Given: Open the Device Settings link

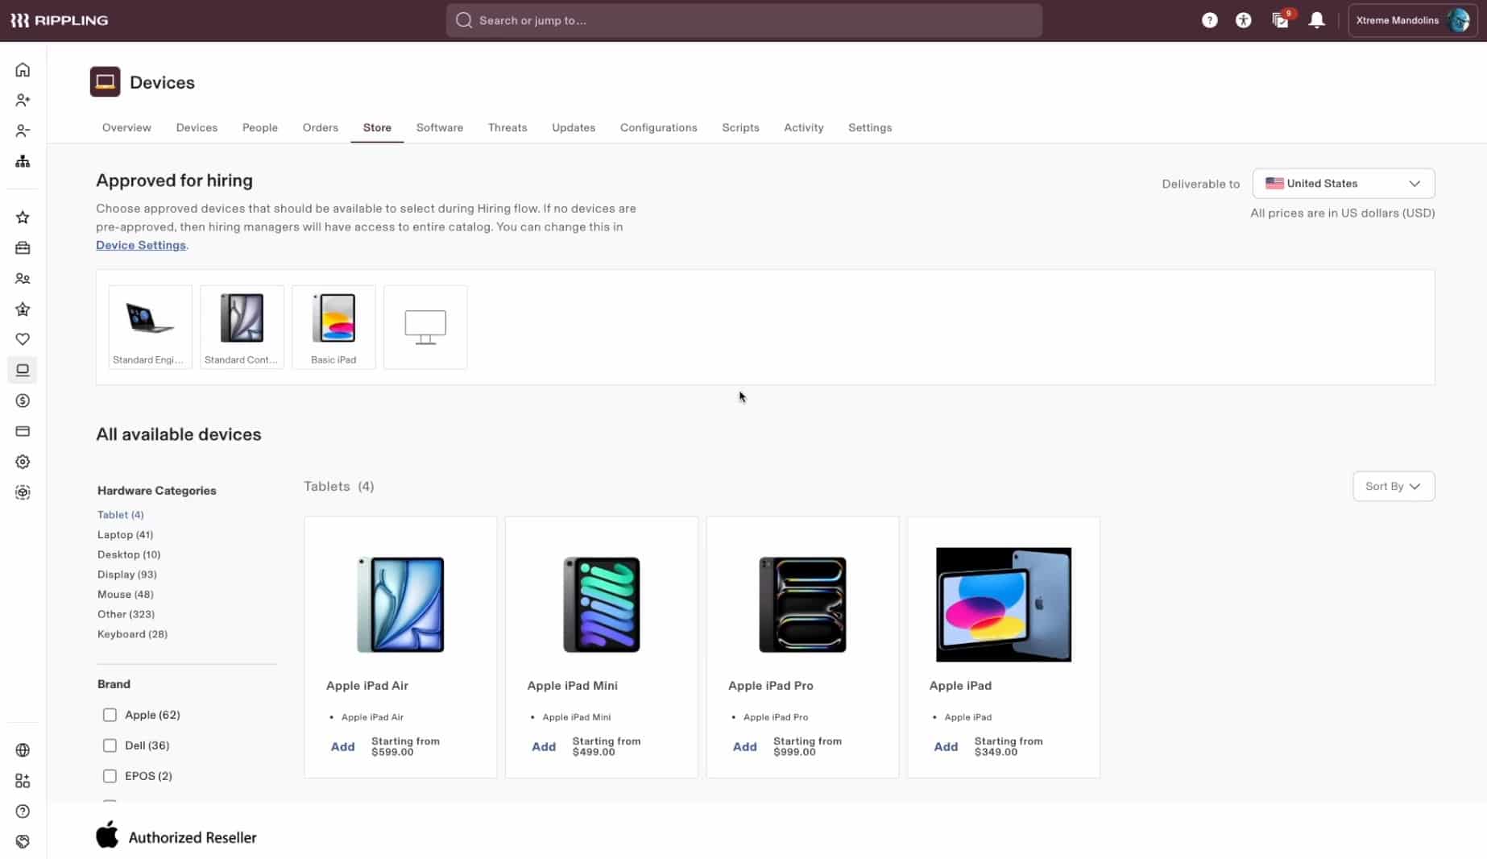Looking at the screenshot, I should (x=141, y=245).
